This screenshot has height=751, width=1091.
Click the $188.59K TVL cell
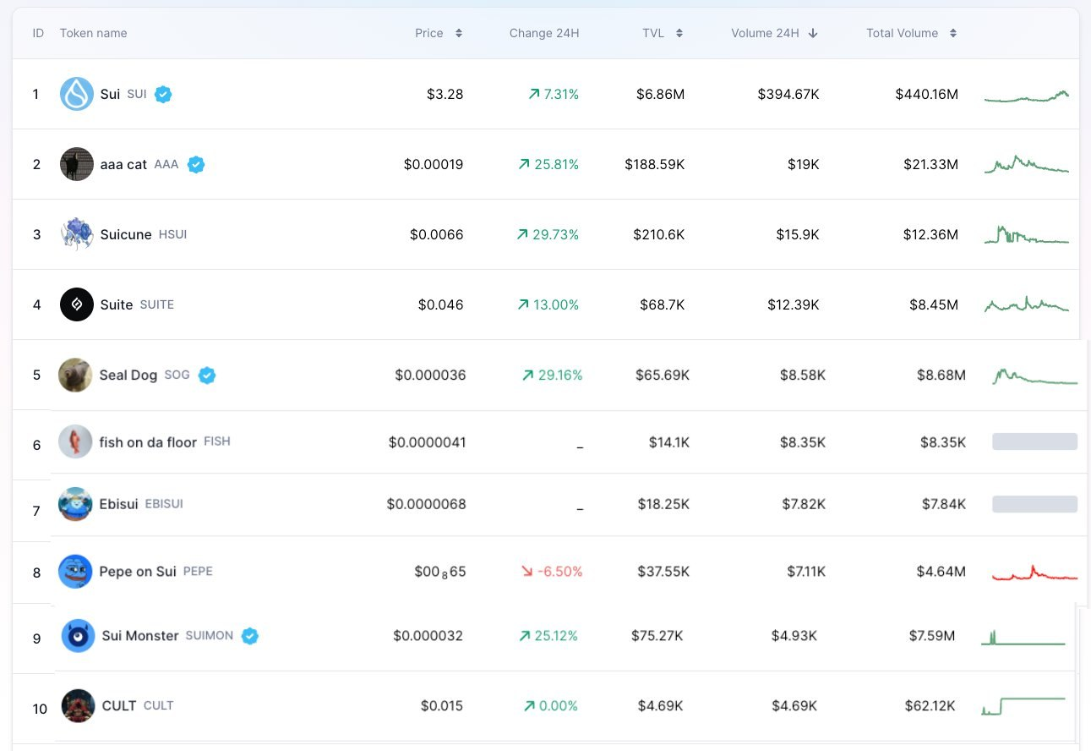[655, 164]
